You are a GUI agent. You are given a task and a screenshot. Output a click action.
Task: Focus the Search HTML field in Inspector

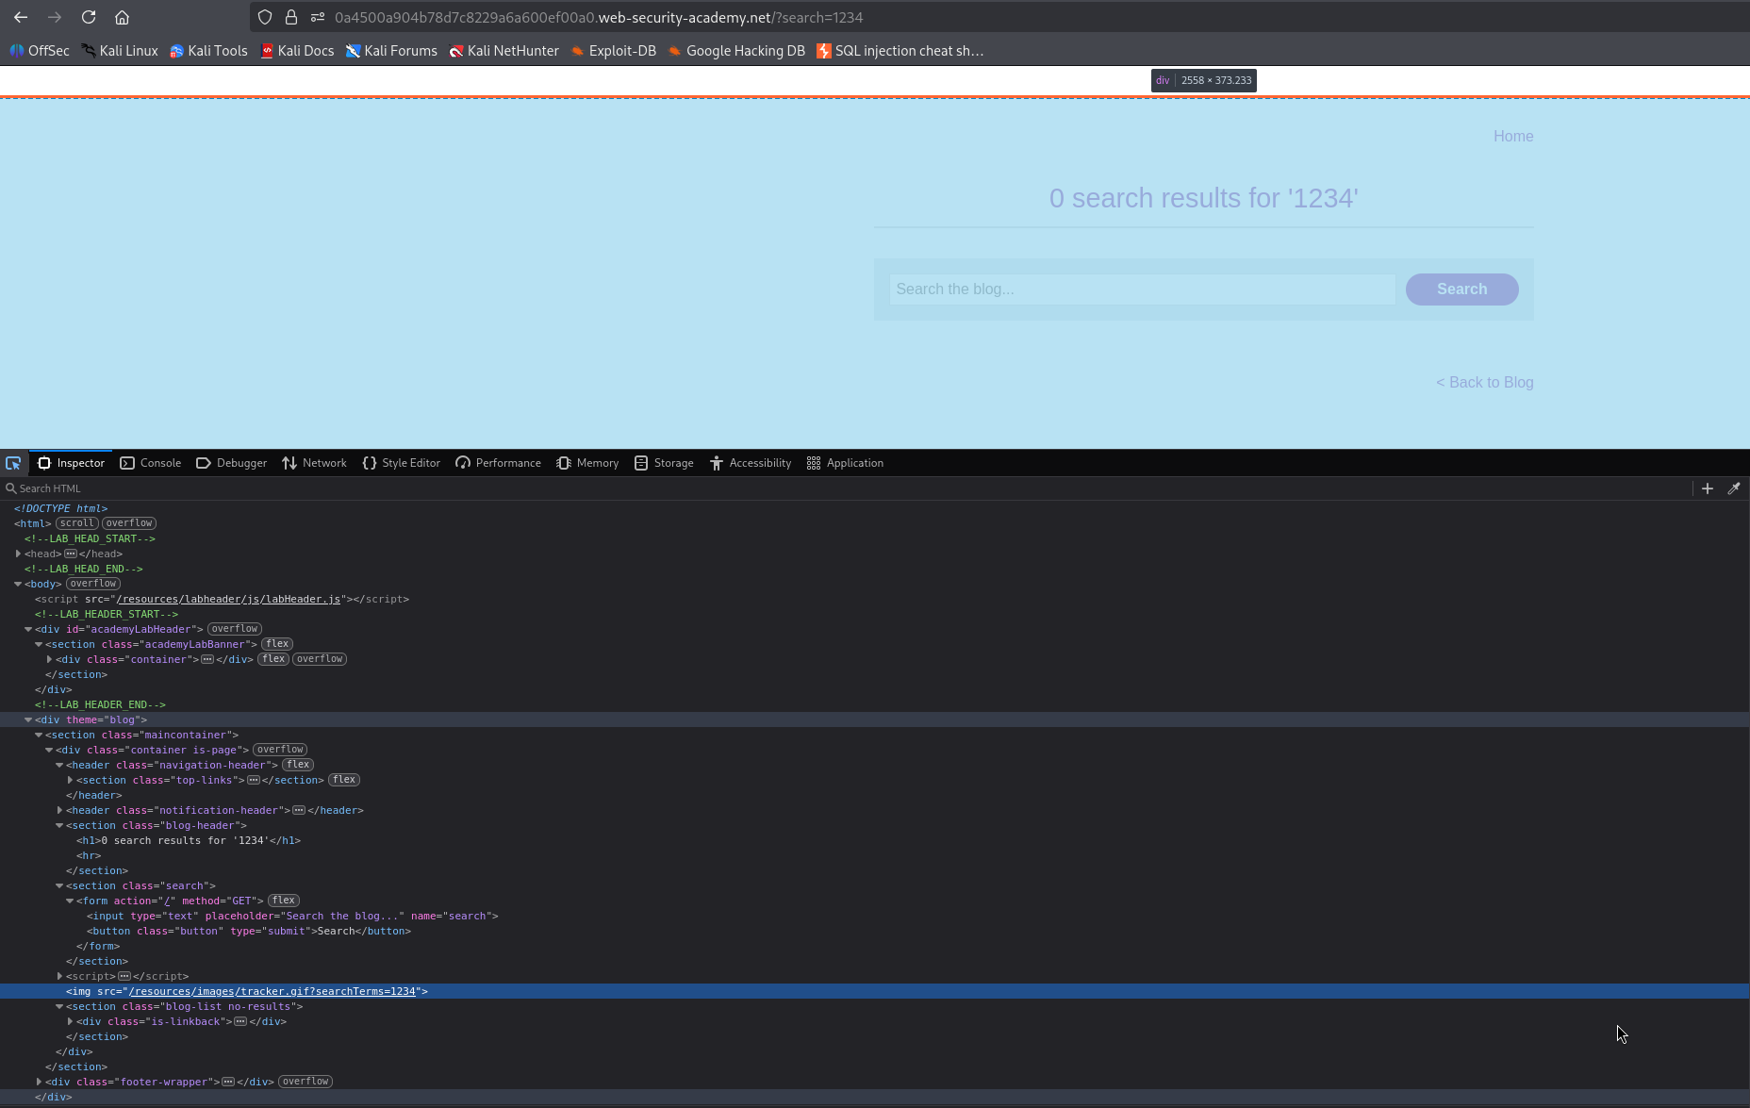coord(849,488)
